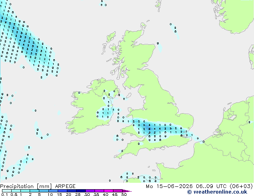Click the 'Precipitation' title word
This screenshot has width=254, height=196.
click(17, 186)
